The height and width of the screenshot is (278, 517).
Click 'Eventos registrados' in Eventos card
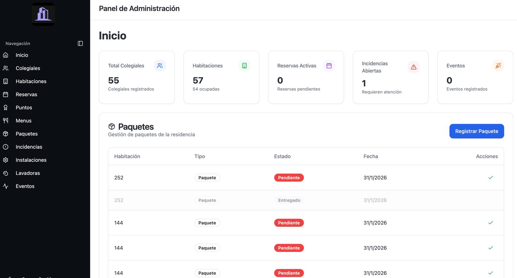[467, 89]
